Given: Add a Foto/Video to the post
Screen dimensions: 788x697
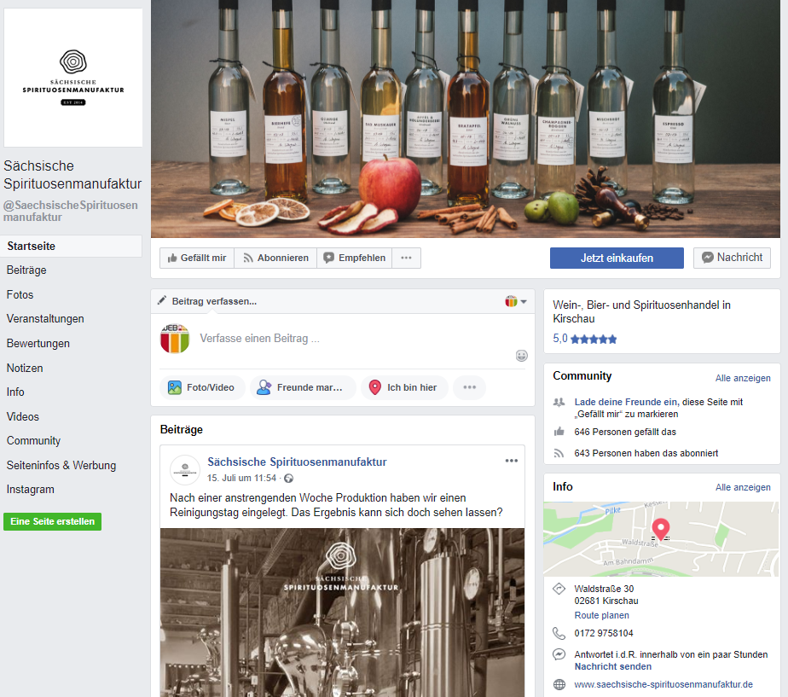Looking at the screenshot, I should pos(202,387).
